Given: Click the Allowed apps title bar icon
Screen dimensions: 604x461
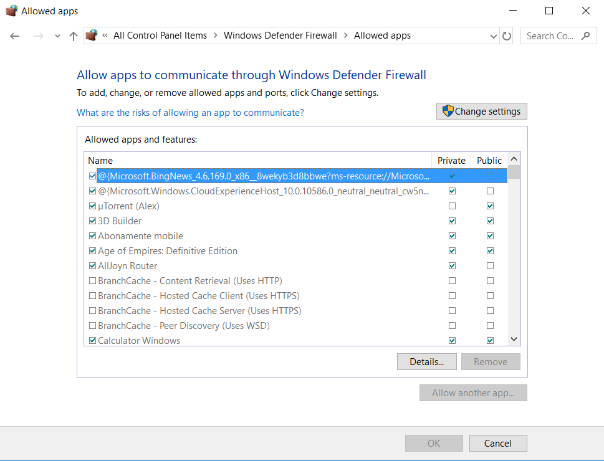Looking at the screenshot, I should point(12,11).
